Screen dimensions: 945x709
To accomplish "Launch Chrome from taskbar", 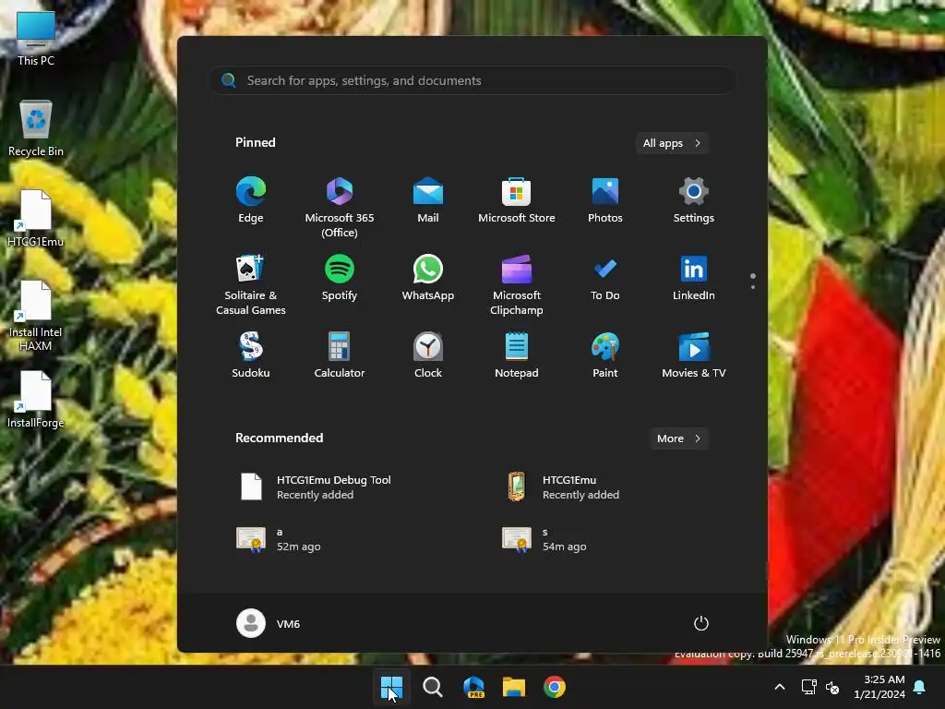I will [555, 687].
